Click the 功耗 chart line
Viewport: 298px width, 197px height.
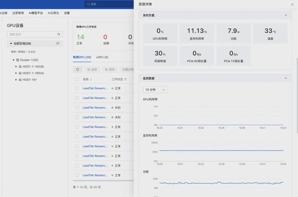(221, 183)
